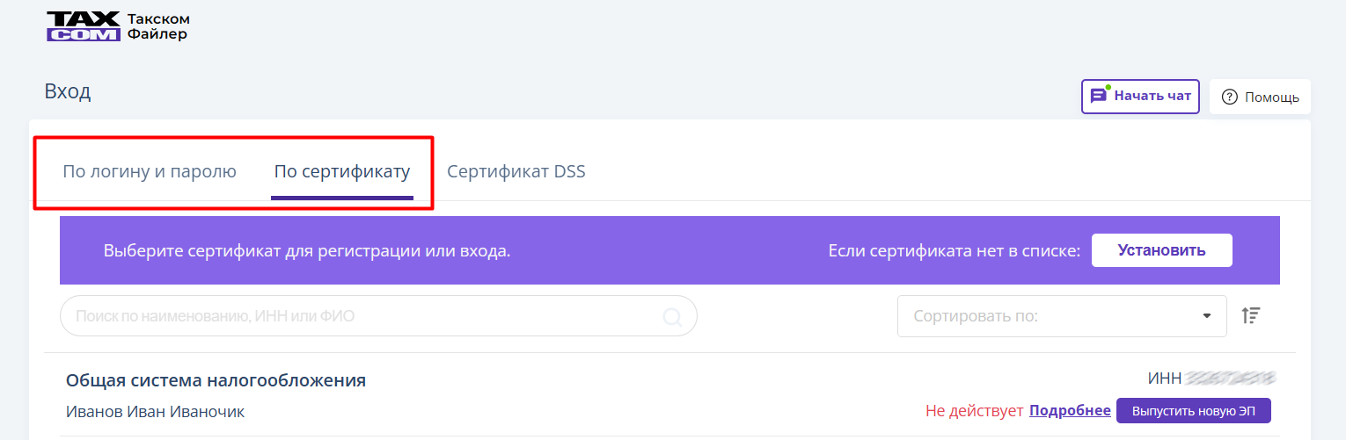Screen dimensions: 1346x440
Task: Open the Сертификат DSS tab
Action: click(516, 171)
